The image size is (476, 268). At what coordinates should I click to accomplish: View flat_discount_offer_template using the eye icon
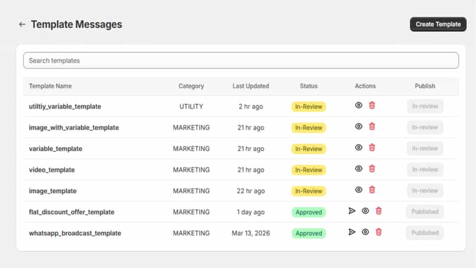pyautogui.click(x=365, y=211)
